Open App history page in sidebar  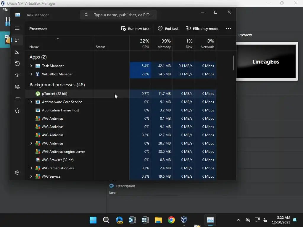pos(17,64)
